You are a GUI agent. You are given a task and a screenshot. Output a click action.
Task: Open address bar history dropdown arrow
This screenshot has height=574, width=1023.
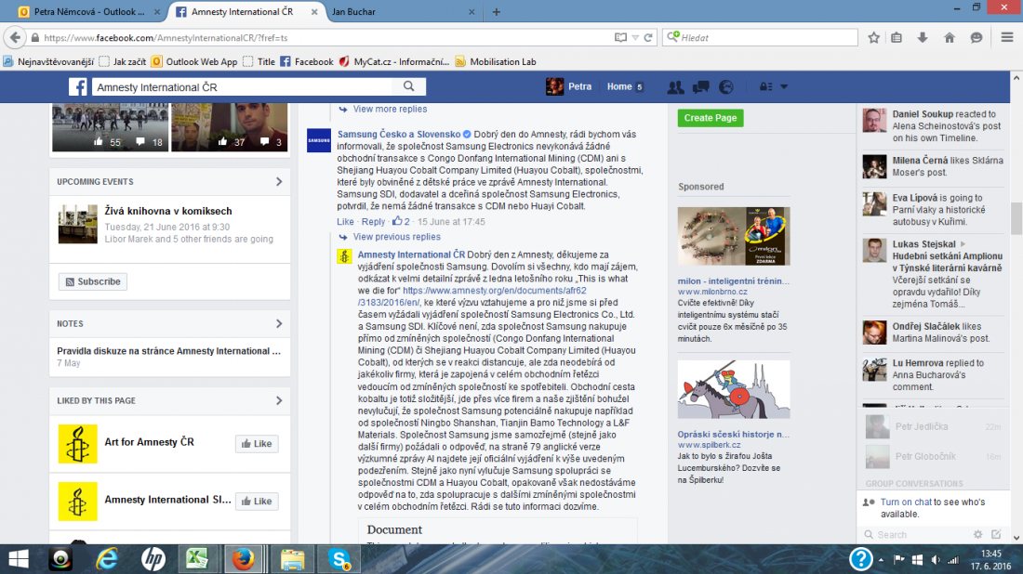635,38
